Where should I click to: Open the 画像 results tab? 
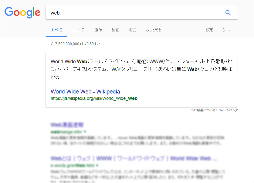pyautogui.click(x=98, y=30)
